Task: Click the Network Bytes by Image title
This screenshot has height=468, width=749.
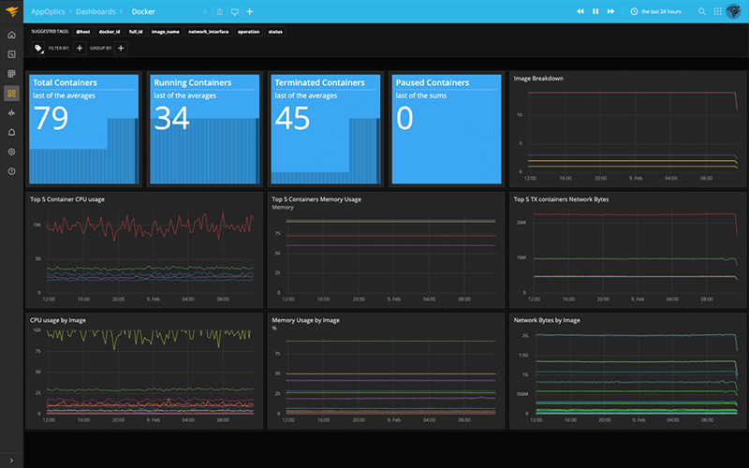Action: tap(547, 320)
